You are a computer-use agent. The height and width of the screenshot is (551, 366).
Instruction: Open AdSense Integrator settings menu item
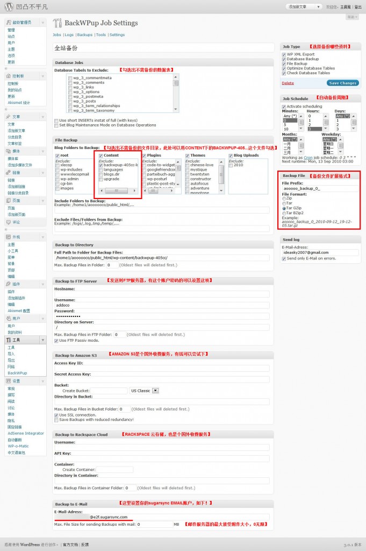coord(26,434)
